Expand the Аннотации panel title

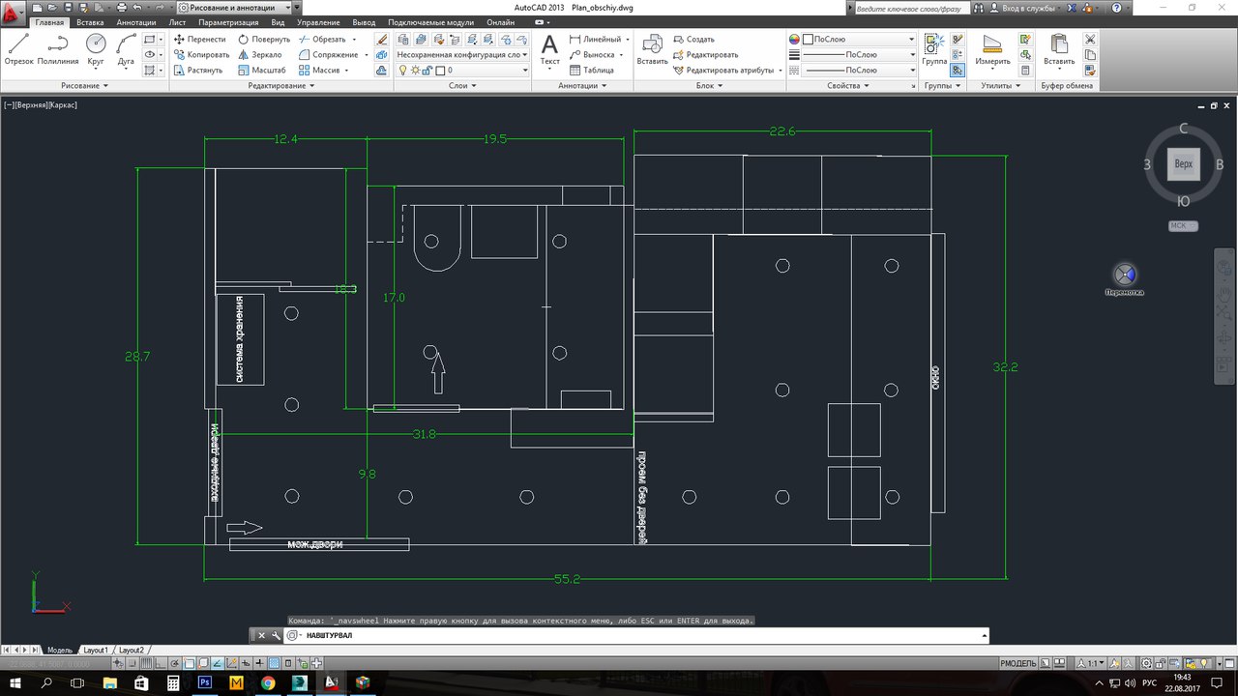pyautogui.click(x=582, y=86)
